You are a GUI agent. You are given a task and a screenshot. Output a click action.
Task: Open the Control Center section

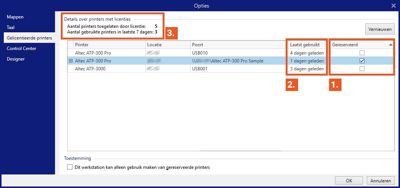click(x=22, y=48)
